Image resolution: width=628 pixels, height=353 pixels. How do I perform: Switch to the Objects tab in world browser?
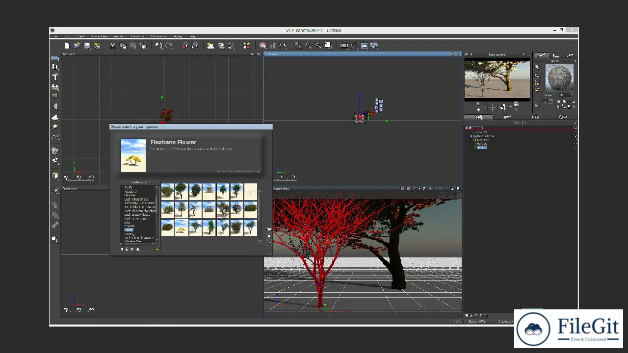(x=479, y=117)
